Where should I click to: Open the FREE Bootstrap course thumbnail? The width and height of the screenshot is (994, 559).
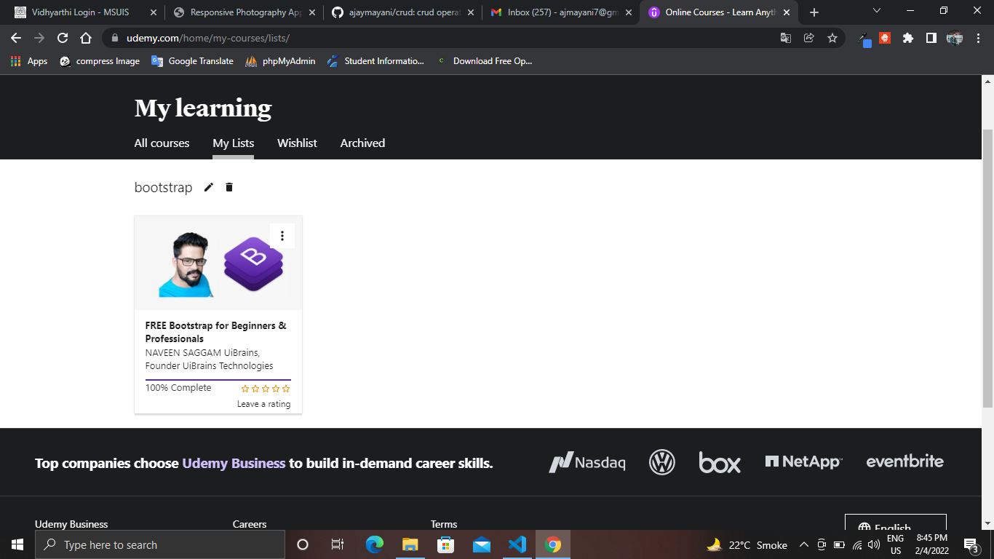[x=218, y=263]
